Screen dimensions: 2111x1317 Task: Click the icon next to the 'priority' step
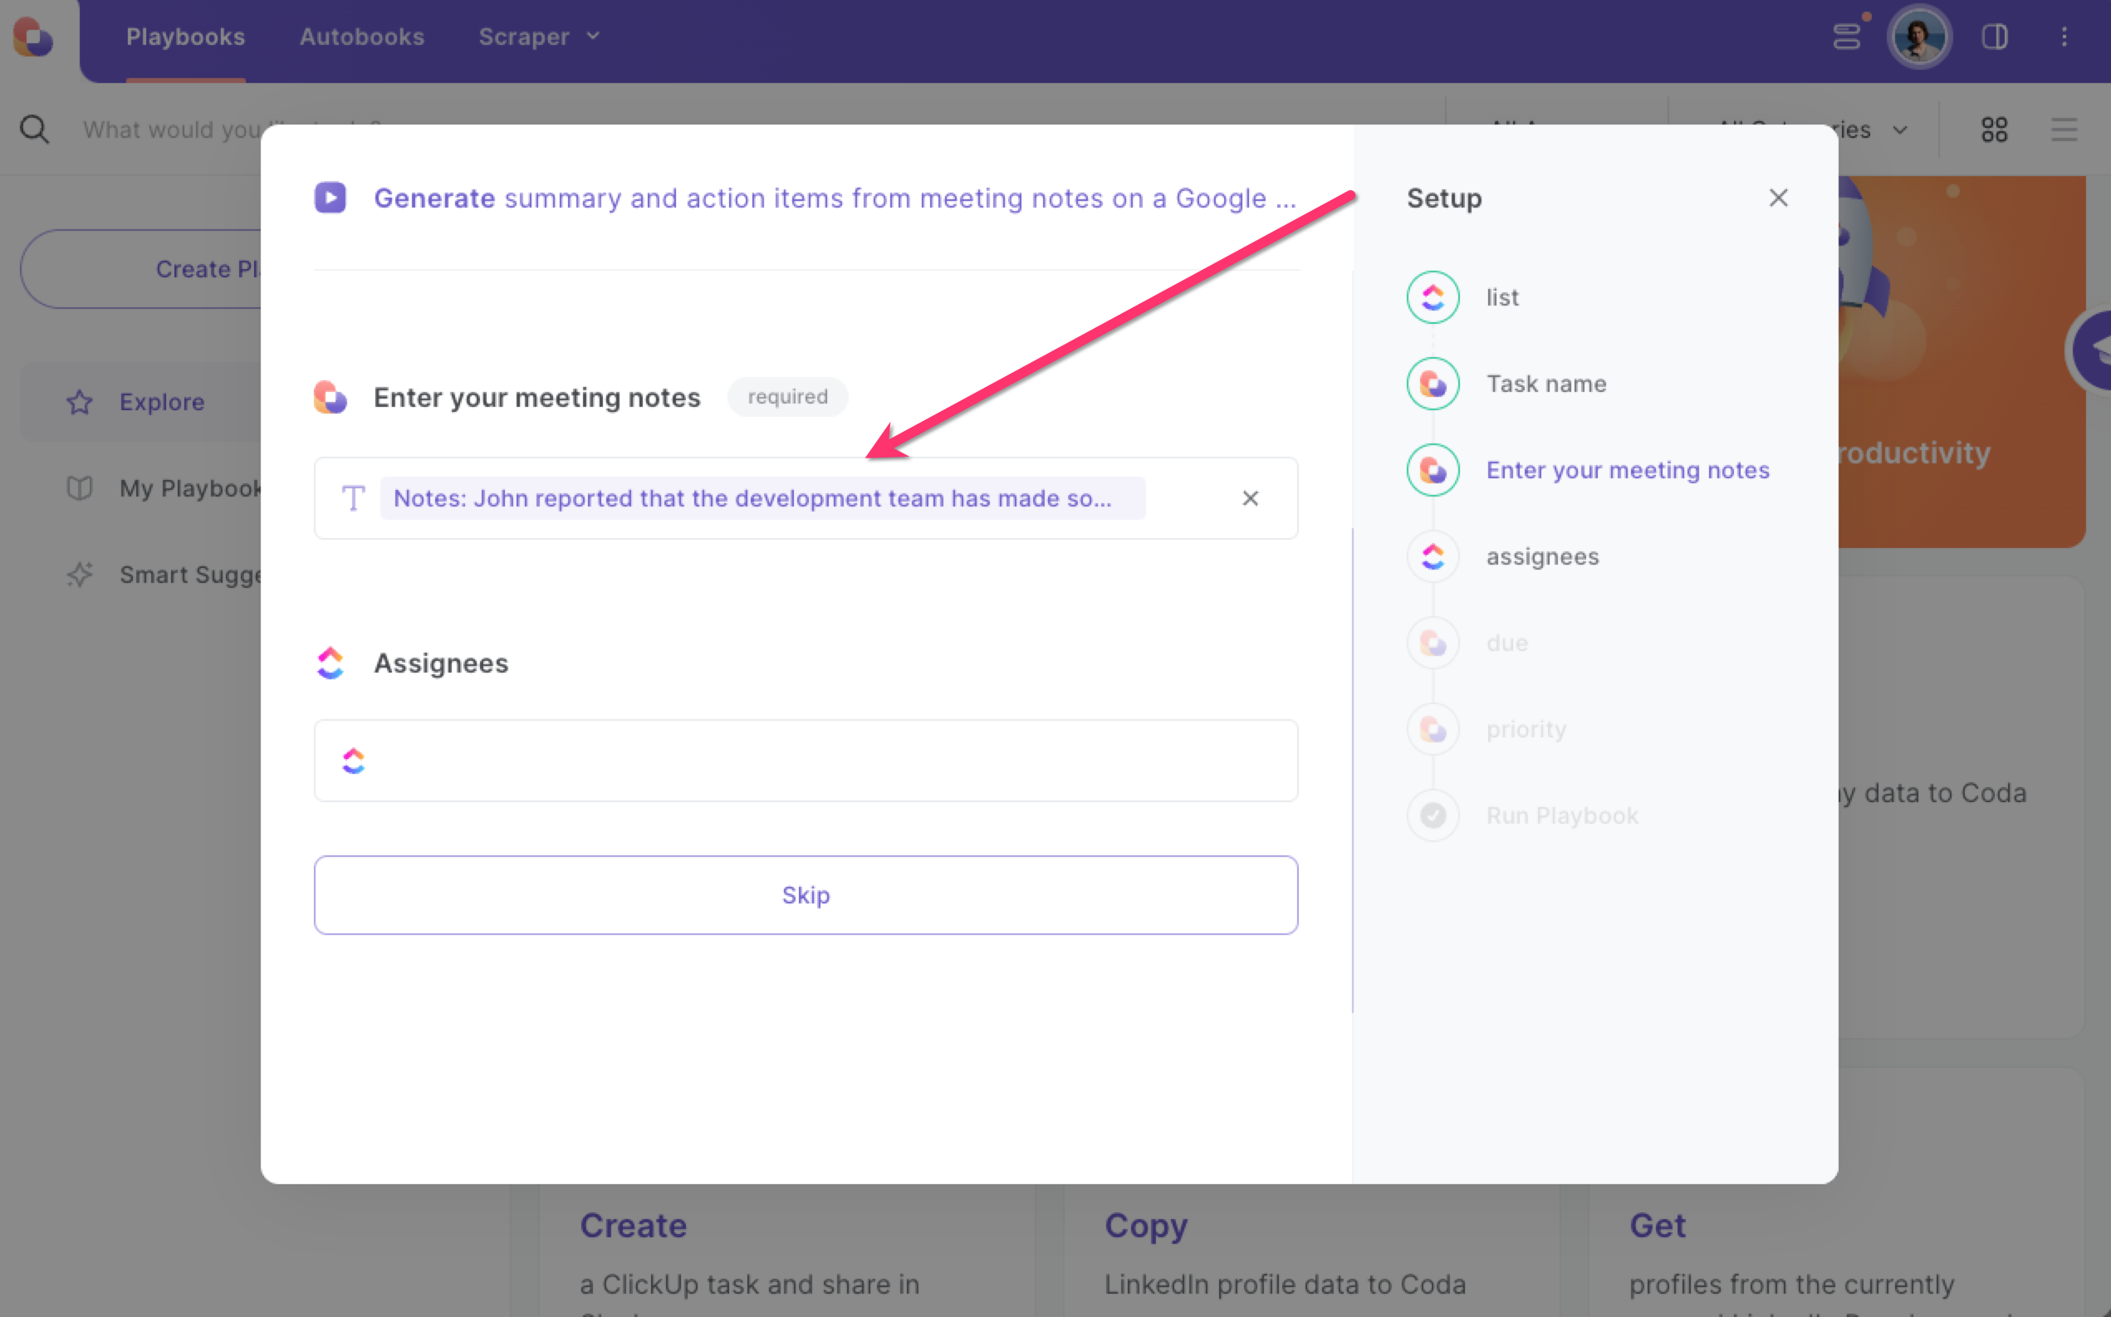(1433, 728)
